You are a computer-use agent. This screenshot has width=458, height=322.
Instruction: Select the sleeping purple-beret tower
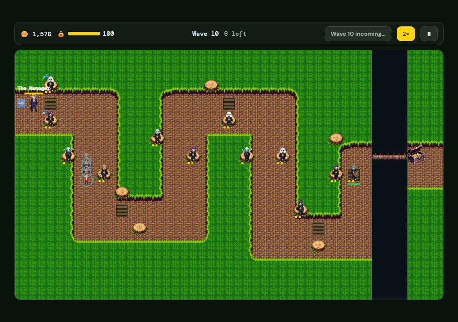pyautogui.click(x=50, y=119)
